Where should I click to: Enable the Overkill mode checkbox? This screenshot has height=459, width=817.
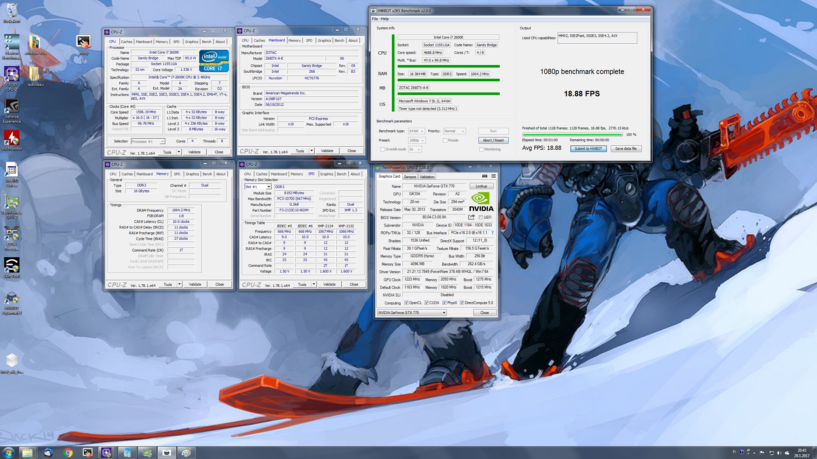click(x=382, y=149)
